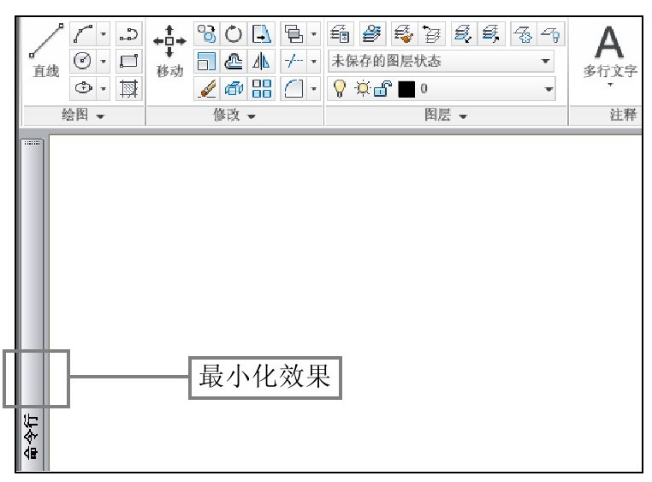This screenshot has height=482, width=652.
Task: Select the Hatch fill tool
Action: click(128, 87)
